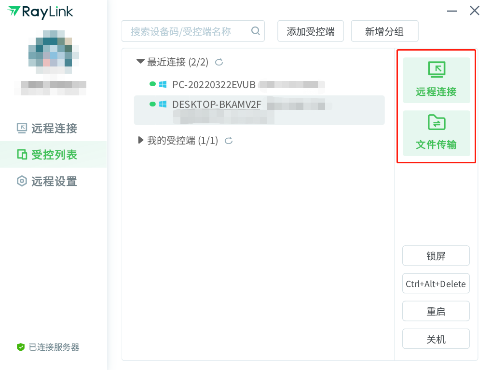Send Ctrl+Alt+Delete to the device
Screen dimensions: 492x370
[x=436, y=284]
